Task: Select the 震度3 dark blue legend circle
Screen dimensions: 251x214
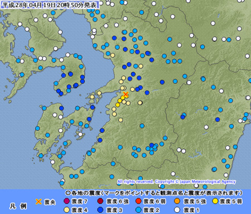Action: 100,210
